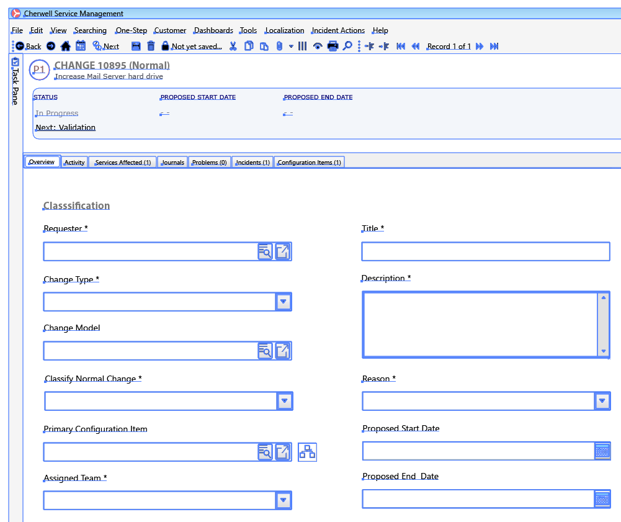Open the Primary Configuration Item lookup icon
Screen dimensions: 621x522
click(x=265, y=452)
